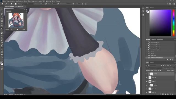Switch to the Библиотеки tab
The image size is (176, 99).
[x=160, y=39]
